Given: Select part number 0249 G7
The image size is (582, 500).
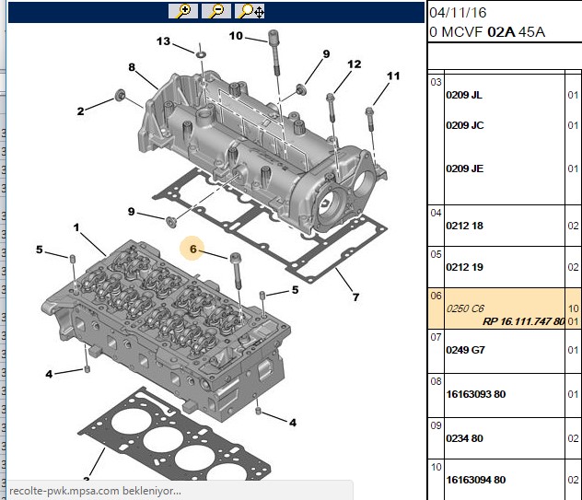Looking at the screenshot, I should [x=465, y=350].
